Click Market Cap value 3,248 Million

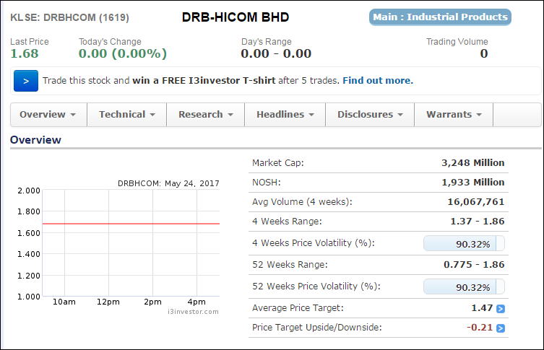(473, 163)
